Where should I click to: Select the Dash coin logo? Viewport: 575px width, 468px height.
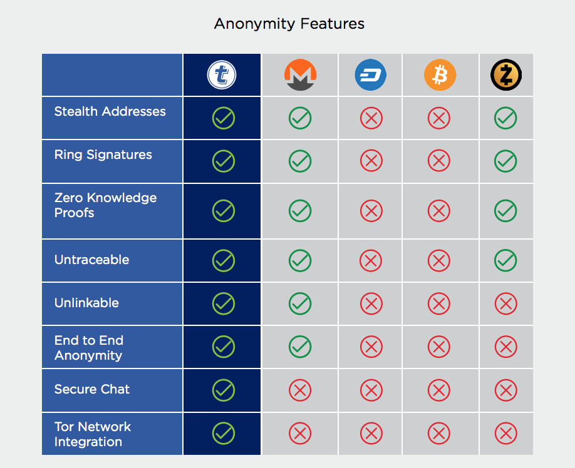370,76
